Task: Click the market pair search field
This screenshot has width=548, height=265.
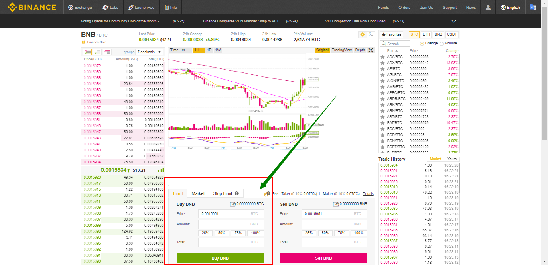Action: (x=395, y=44)
